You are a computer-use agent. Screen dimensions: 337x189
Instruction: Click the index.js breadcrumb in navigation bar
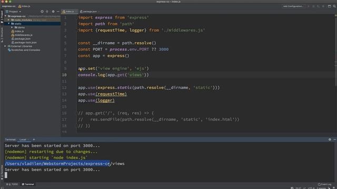pyautogui.click(x=24, y=6)
